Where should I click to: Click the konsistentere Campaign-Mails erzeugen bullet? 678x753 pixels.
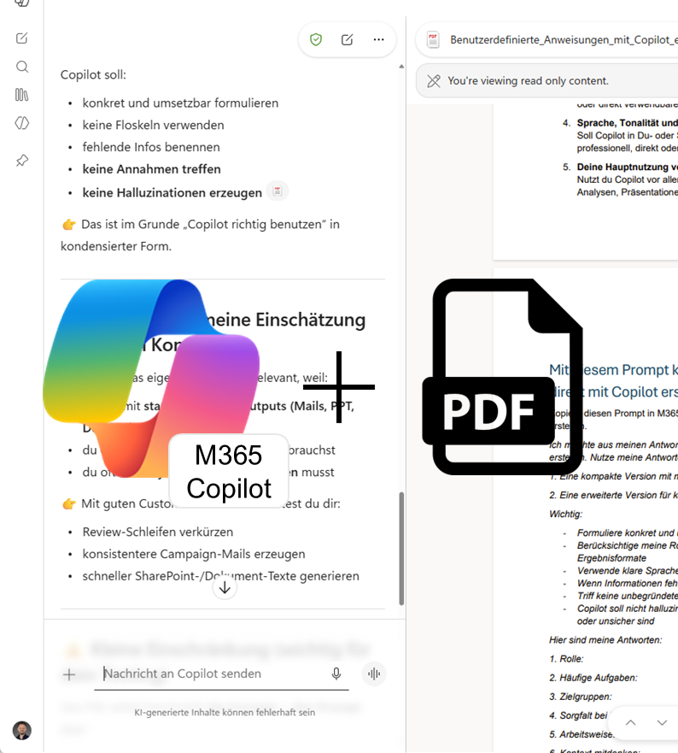[194, 554]
